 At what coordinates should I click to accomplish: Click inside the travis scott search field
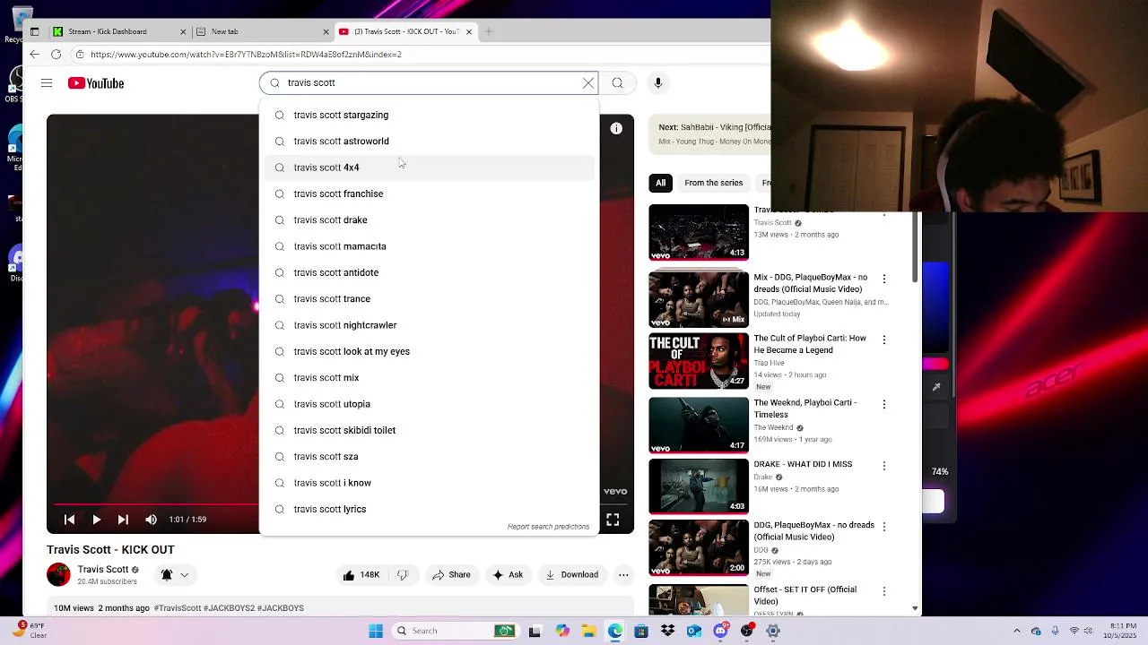[x=430, y=82]
